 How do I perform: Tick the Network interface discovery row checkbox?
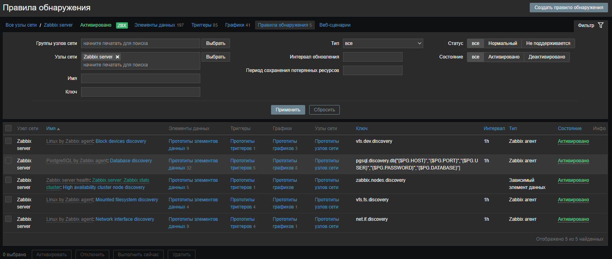click(8, 219)
